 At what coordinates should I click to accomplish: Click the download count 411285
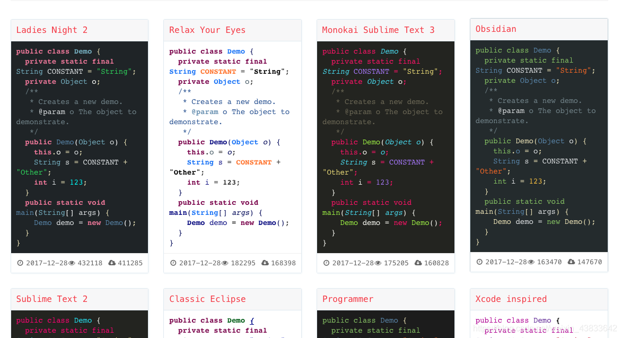(x=130, y=263)
